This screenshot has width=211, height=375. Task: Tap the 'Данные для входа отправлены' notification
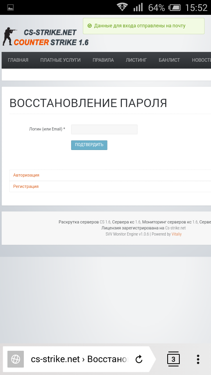(x=144, y=26)
